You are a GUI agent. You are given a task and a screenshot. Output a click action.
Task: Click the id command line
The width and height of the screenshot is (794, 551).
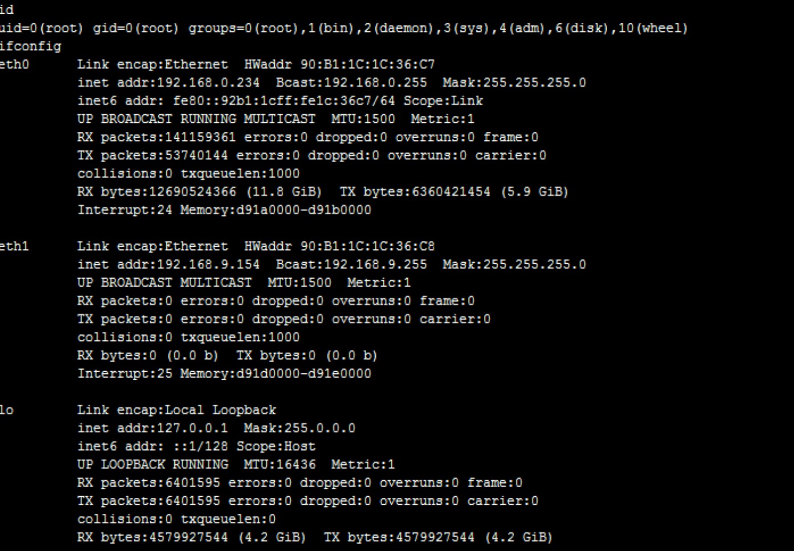7,10
